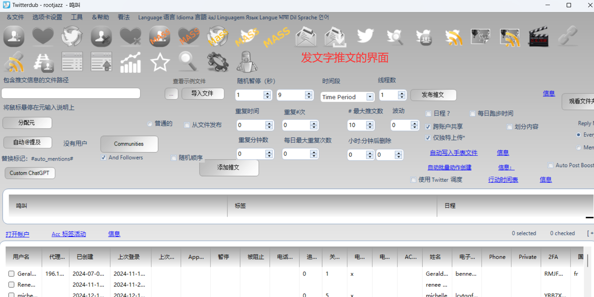Image resolution: width=594 pixels, height=297 pixels.
Task: Toggle the 跨账户共享 checkbox
Action: [x=428, y=127]
